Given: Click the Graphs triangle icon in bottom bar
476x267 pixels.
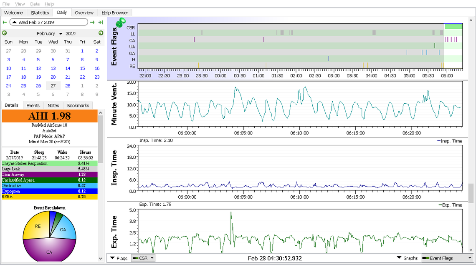Looking at the screenshot, I should tap(400, 258).
